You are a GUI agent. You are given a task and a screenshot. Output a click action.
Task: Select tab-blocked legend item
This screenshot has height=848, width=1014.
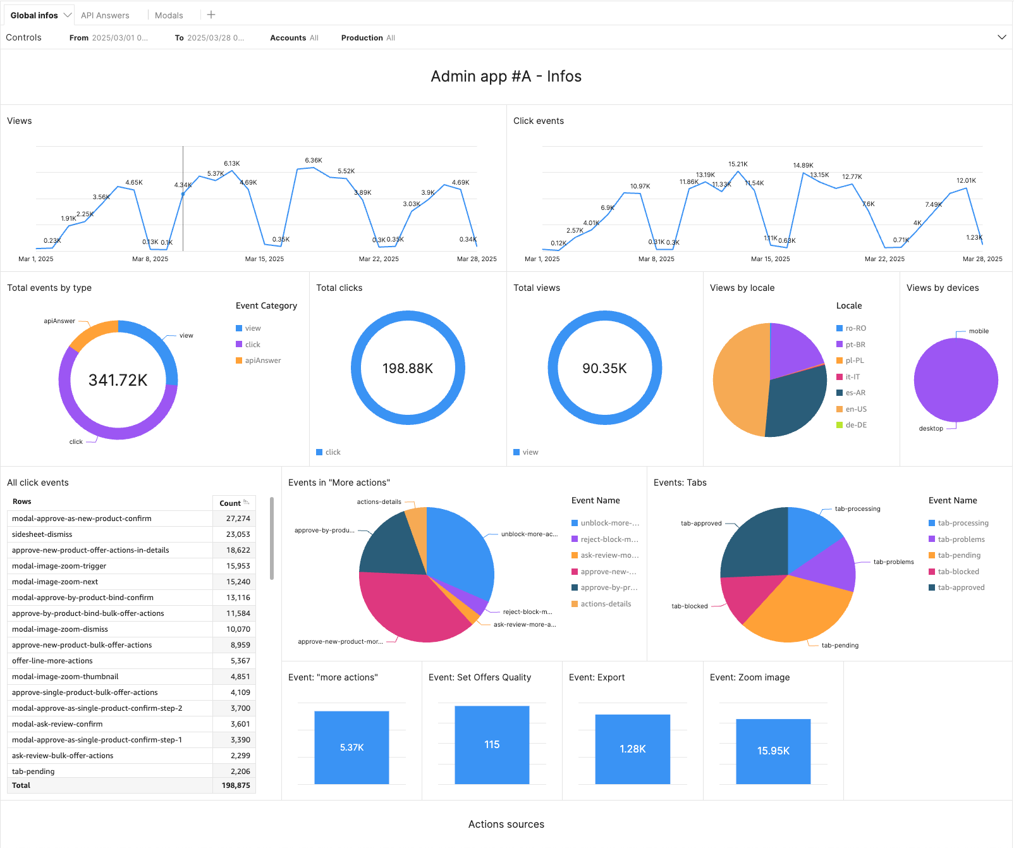pyautogui.click(x=954, y=572)
